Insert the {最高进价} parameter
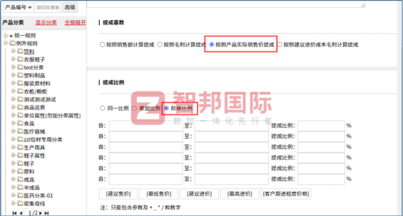 click(x=240, y=194)
